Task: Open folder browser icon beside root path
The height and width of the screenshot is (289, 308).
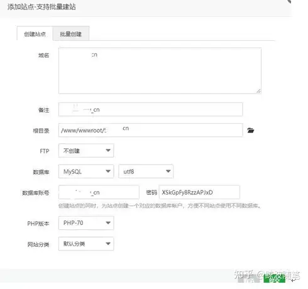Action: point(250,130)
